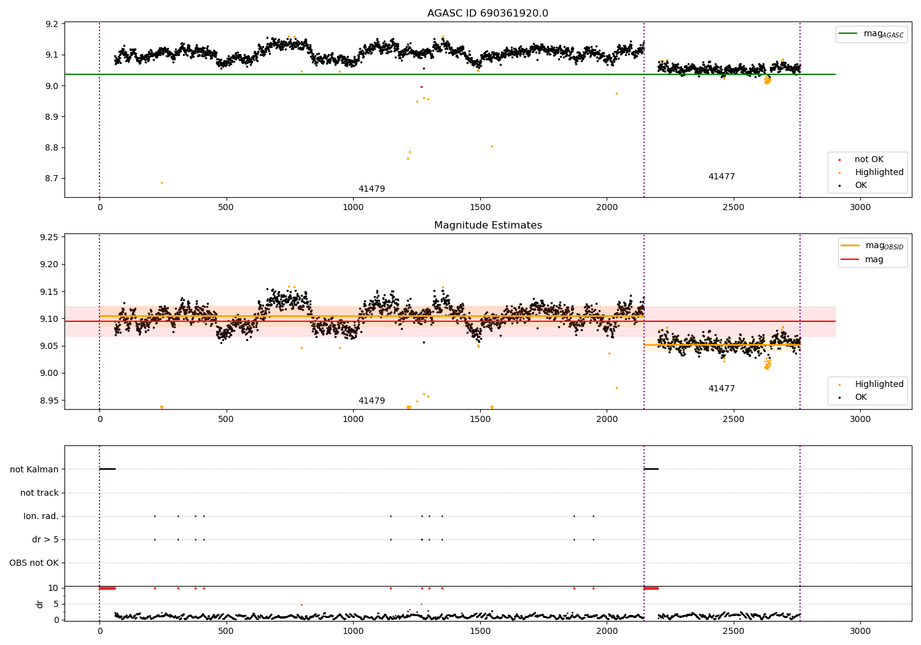Screen dimensions: 921x645
Task: Click 'Highlighted' legend entry in Magnitude Estimates plot
Action: click(x=879, y=385)
